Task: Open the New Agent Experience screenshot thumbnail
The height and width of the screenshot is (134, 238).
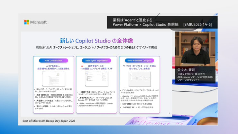Action: (97, 79)
